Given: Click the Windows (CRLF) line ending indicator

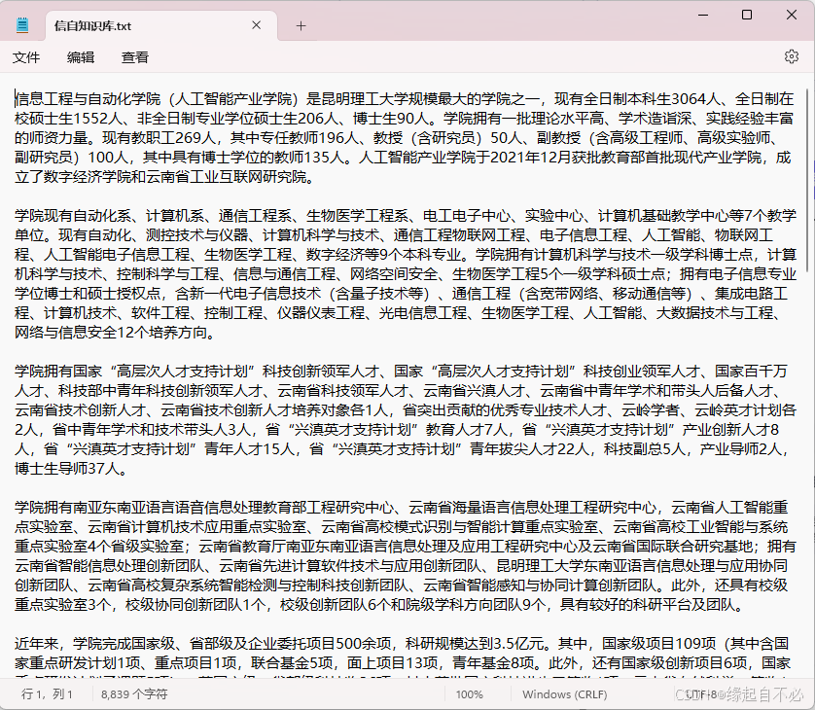Looking at the screenshot, I should (564, 693).
